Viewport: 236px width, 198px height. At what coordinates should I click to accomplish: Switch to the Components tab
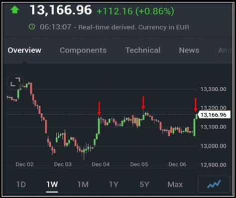[83, 50]
